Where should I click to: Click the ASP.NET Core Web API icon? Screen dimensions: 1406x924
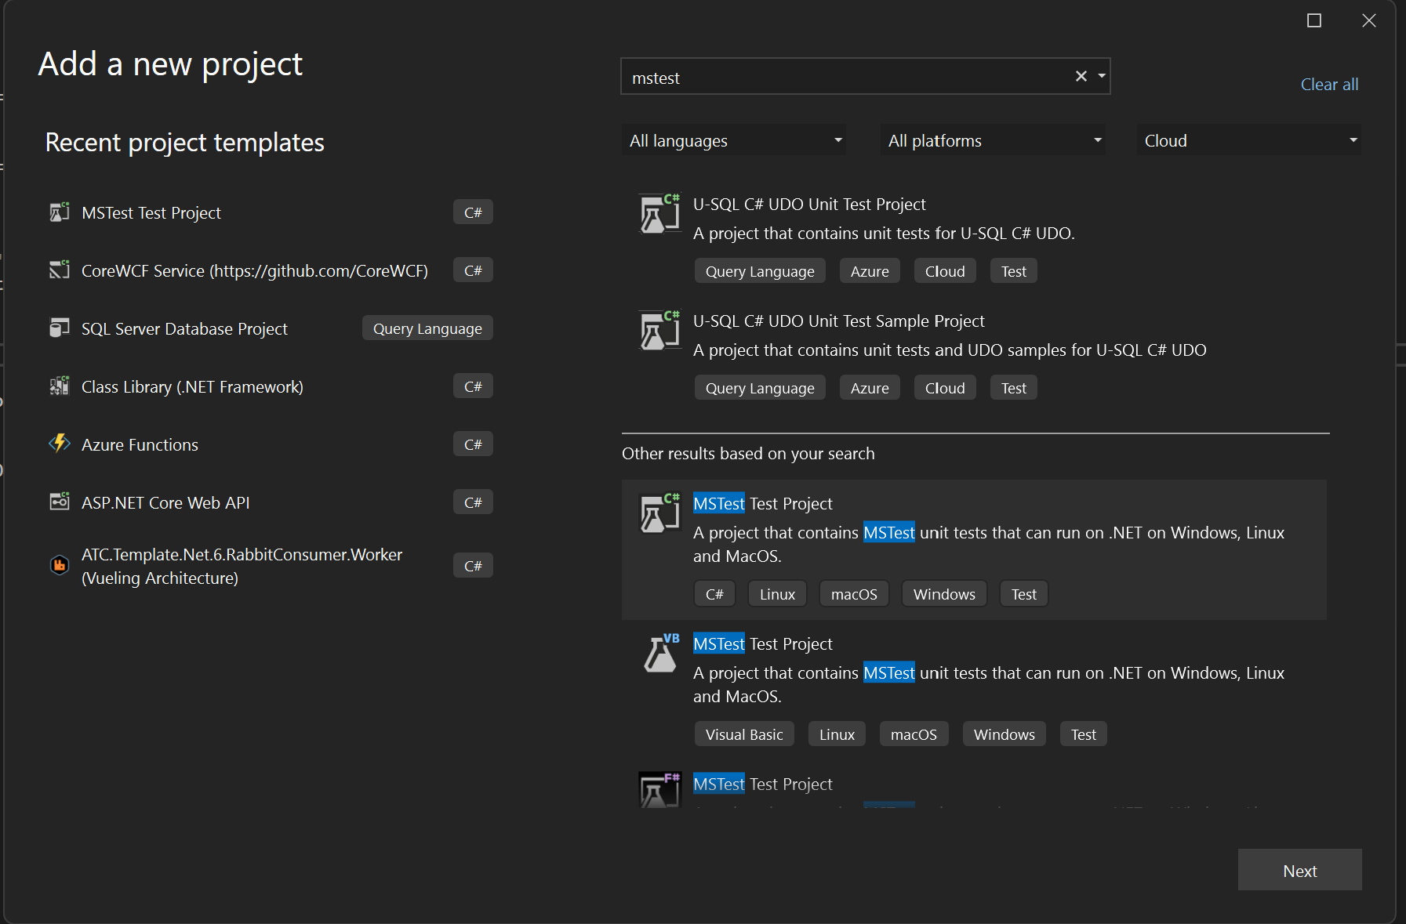pyautogui.click(x=60, y=502)
